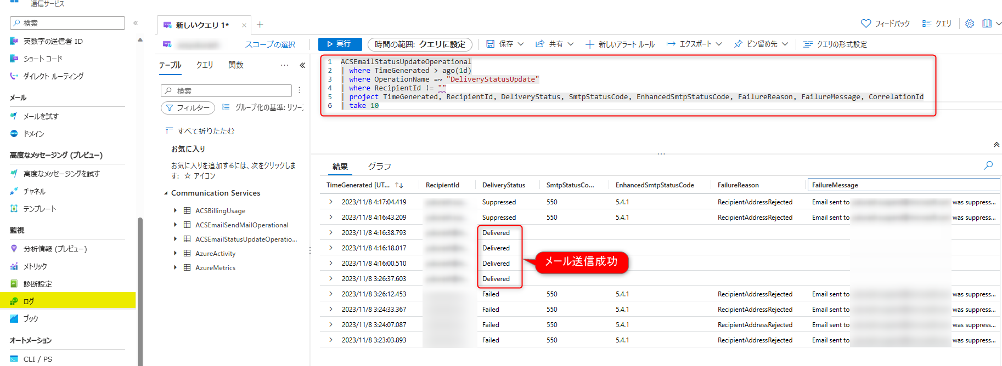Image resolution: width=1002 pixels, height=366 pixels.
Task: Expand the AzureMetrics table node
Action: click(175, 267)
